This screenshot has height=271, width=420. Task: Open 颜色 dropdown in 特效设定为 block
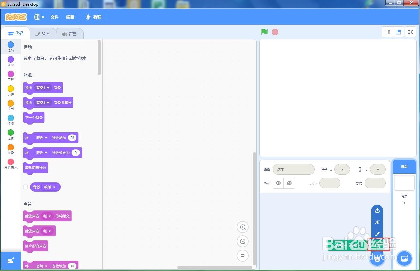click(42, 153)
